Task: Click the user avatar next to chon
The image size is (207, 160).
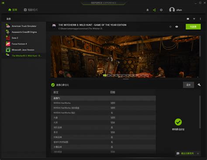Action: pyautogui.click(x=172, y=10)
